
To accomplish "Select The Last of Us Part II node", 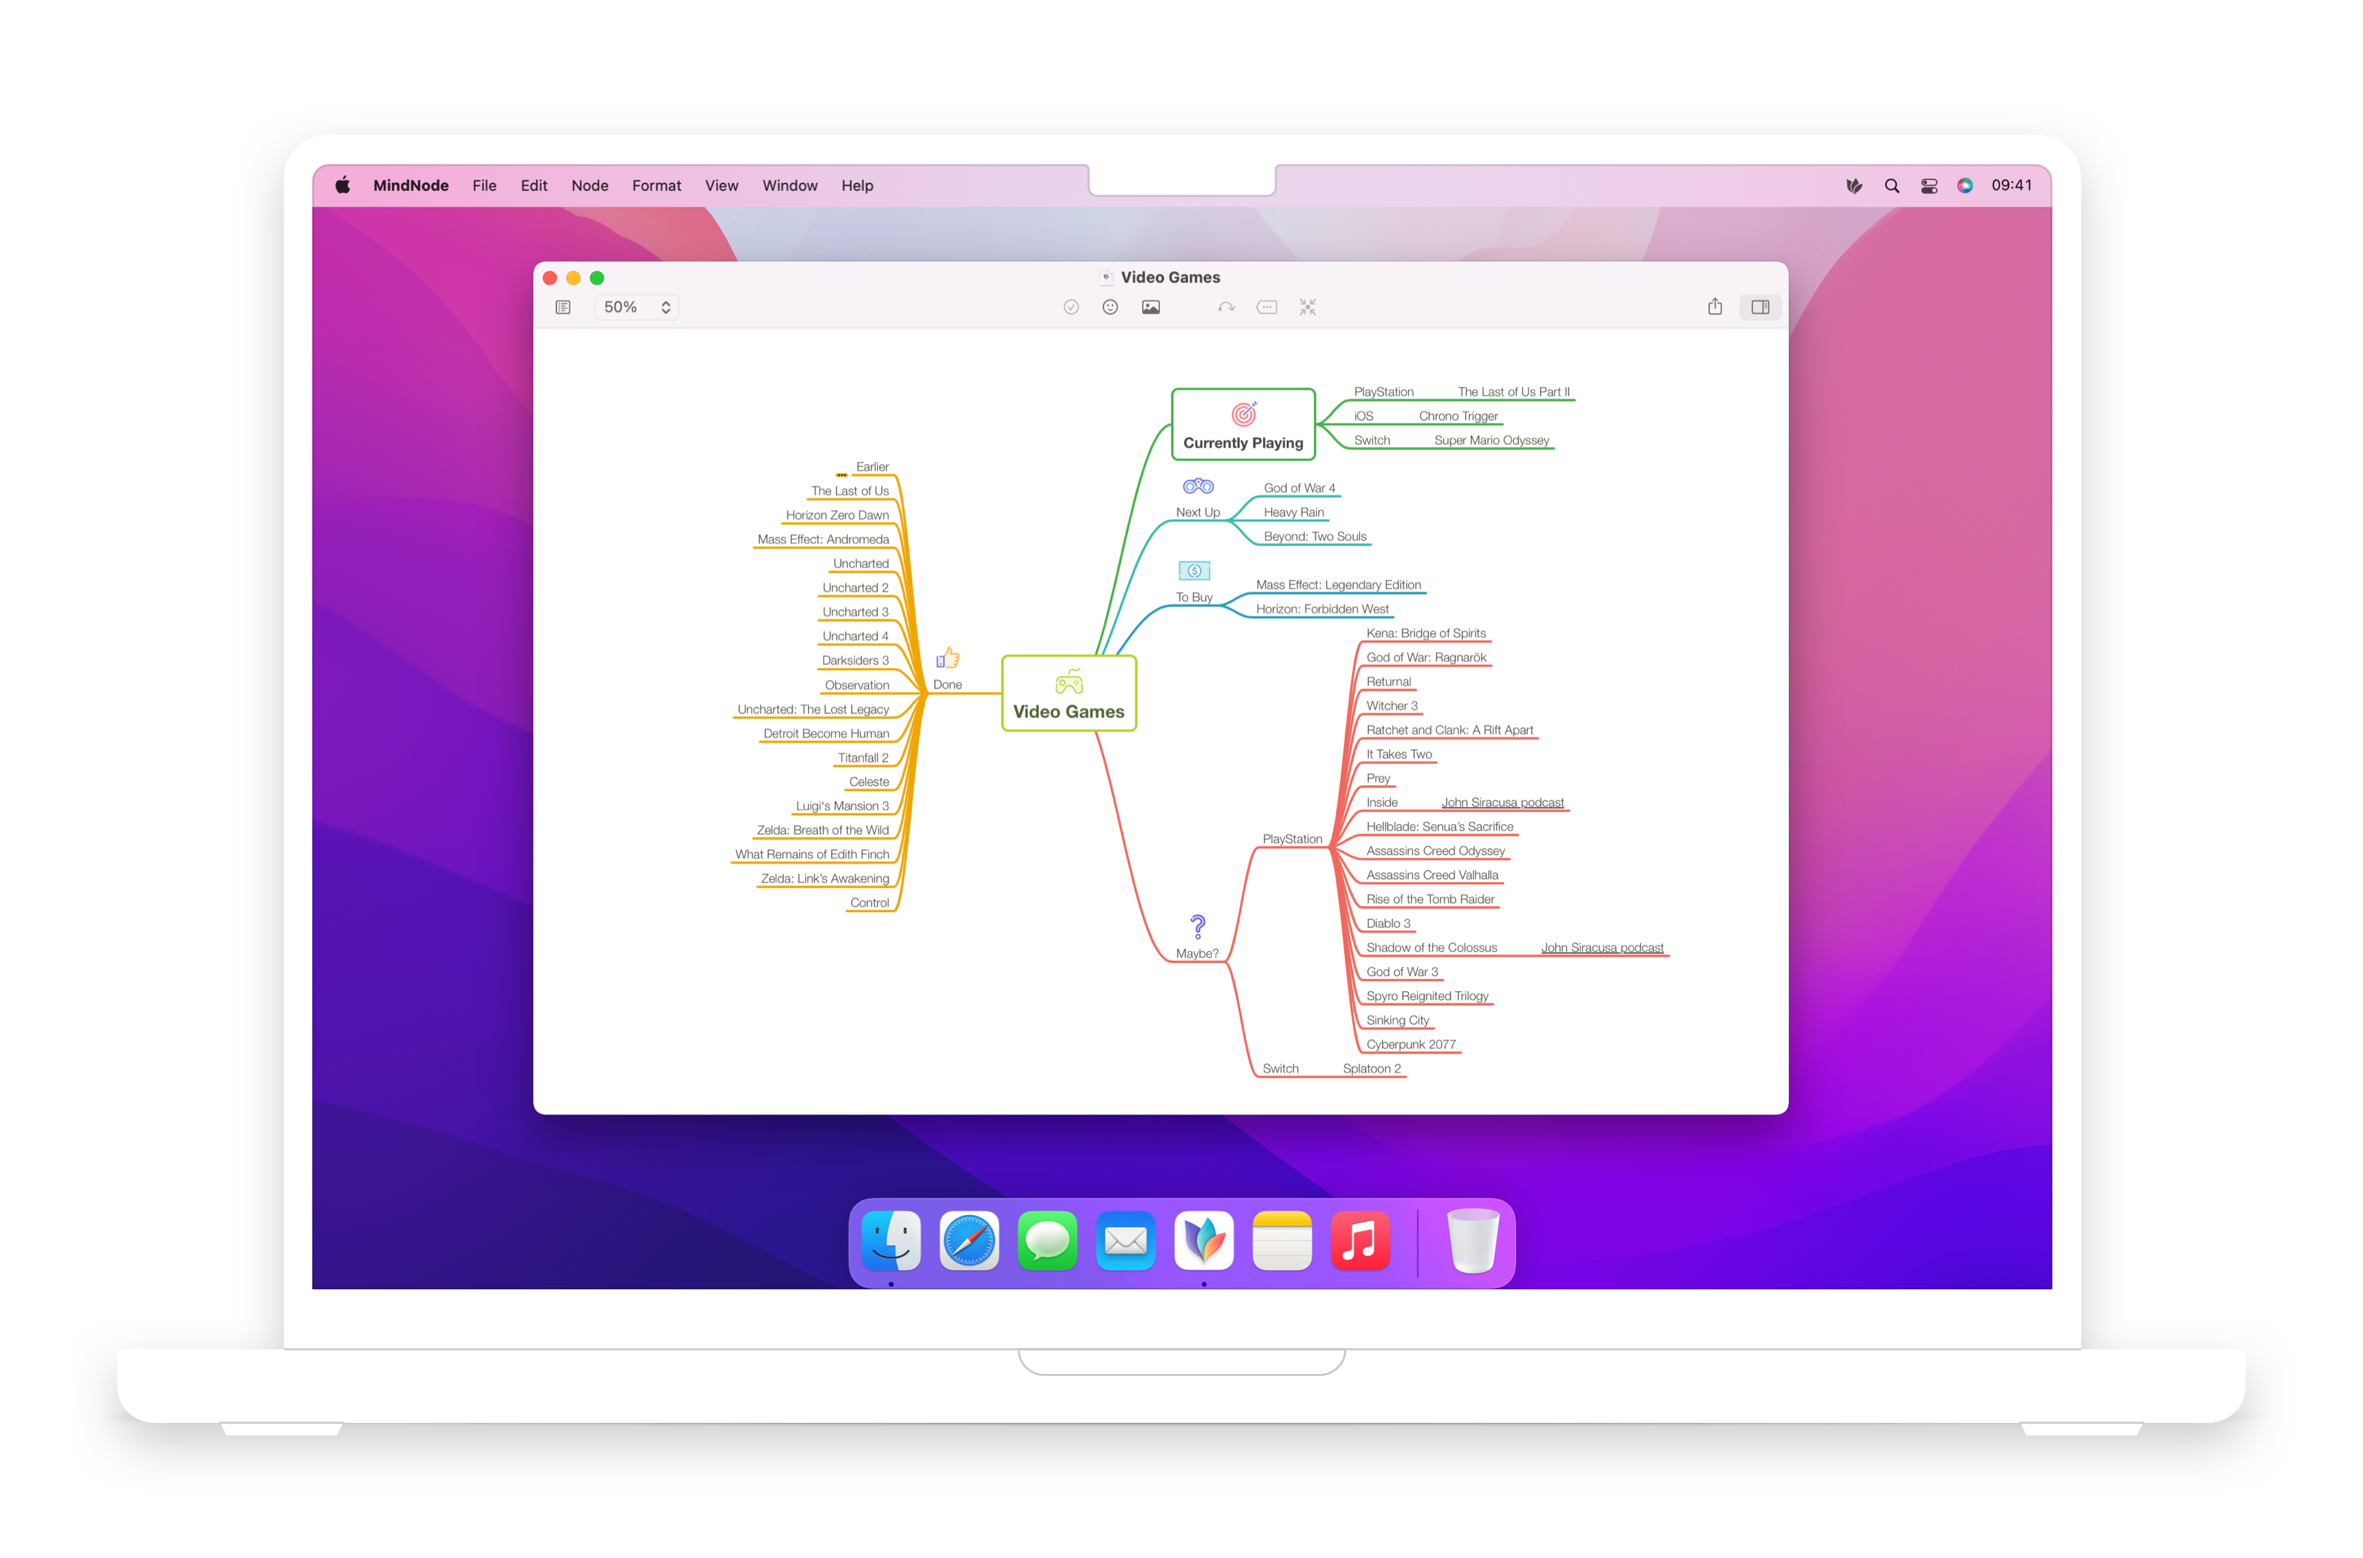I will [1514, 392].
